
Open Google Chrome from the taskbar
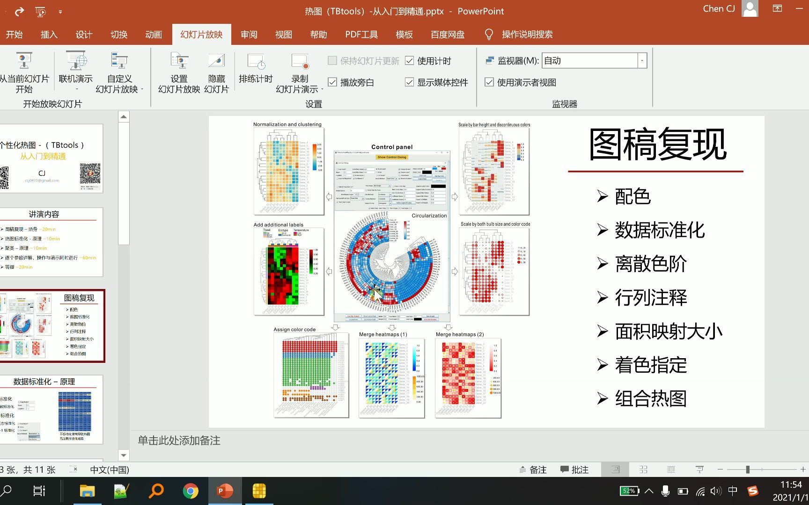(191, 491)
